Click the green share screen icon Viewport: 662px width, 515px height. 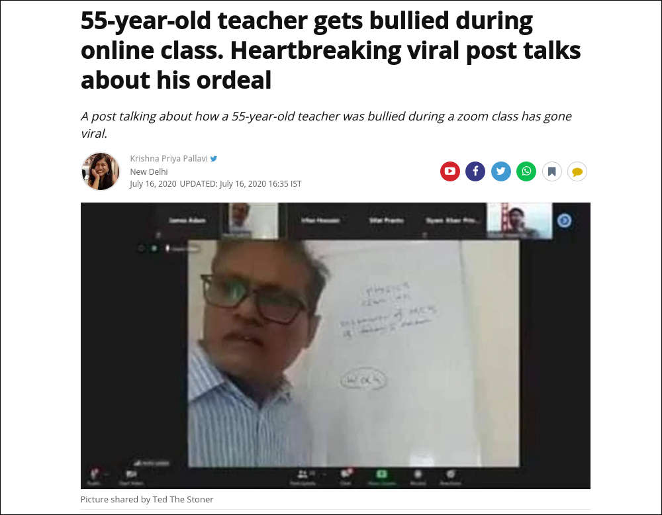click(x=382, y=474)
